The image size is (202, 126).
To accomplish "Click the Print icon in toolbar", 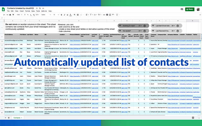I will [x=10, y=14].
